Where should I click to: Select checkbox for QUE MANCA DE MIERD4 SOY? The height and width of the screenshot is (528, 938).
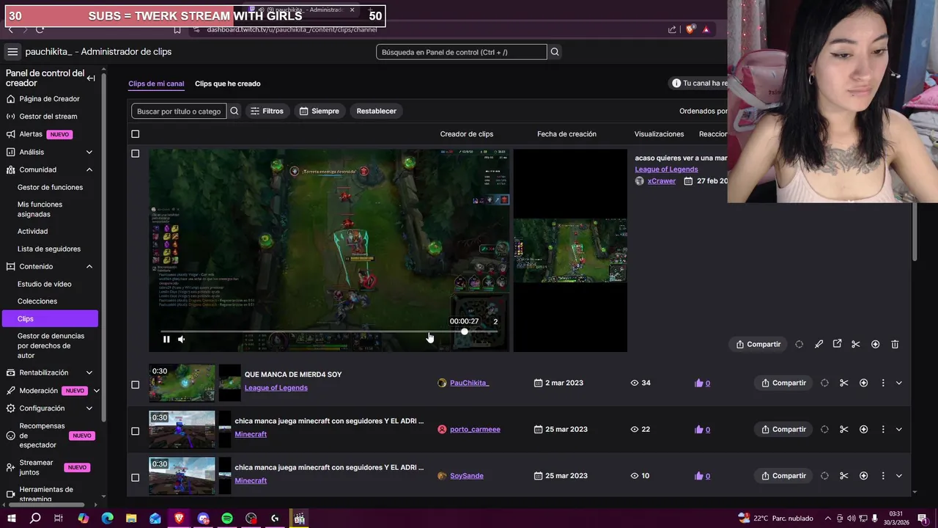click(135, 384)
